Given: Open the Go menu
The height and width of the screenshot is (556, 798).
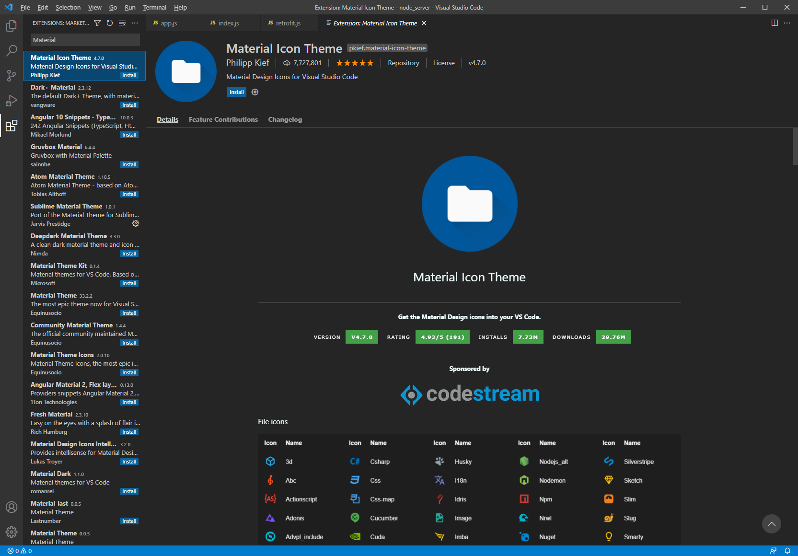Looking at the screenshot, I should tap(113, 7).
